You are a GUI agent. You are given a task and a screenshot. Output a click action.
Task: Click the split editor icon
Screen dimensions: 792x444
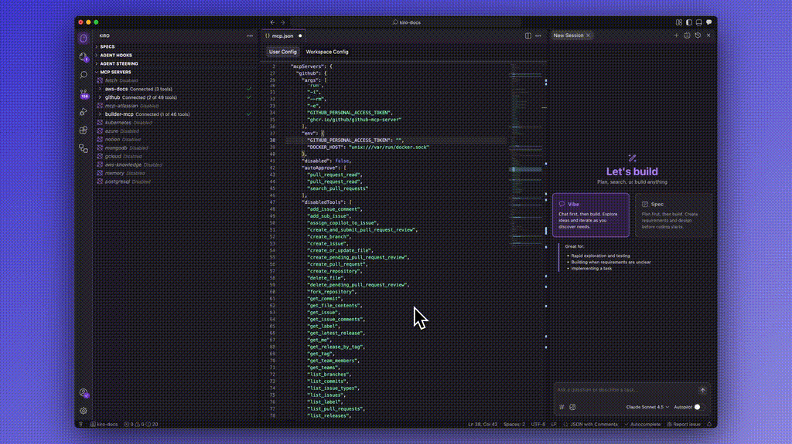tap(528, 36)
